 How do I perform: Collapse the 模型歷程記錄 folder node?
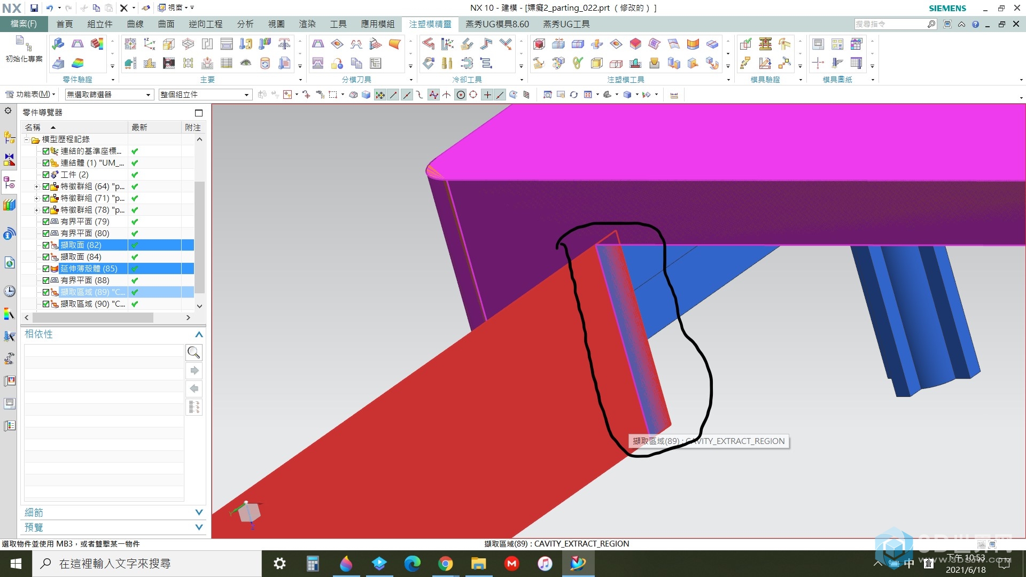click(x=26, y=139)
